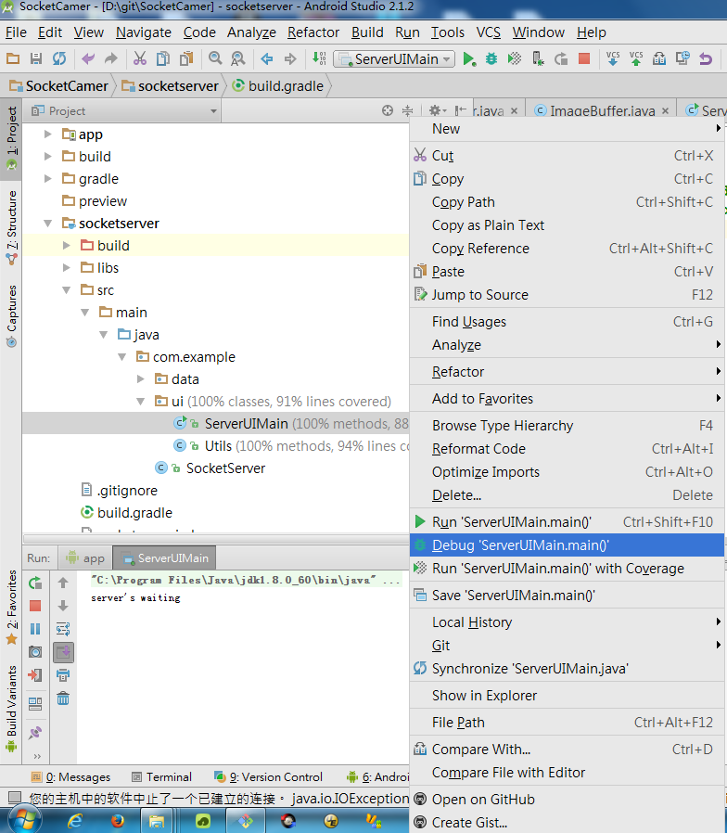Toggle Use Soft Wraps in Run panel

[63, 629]
